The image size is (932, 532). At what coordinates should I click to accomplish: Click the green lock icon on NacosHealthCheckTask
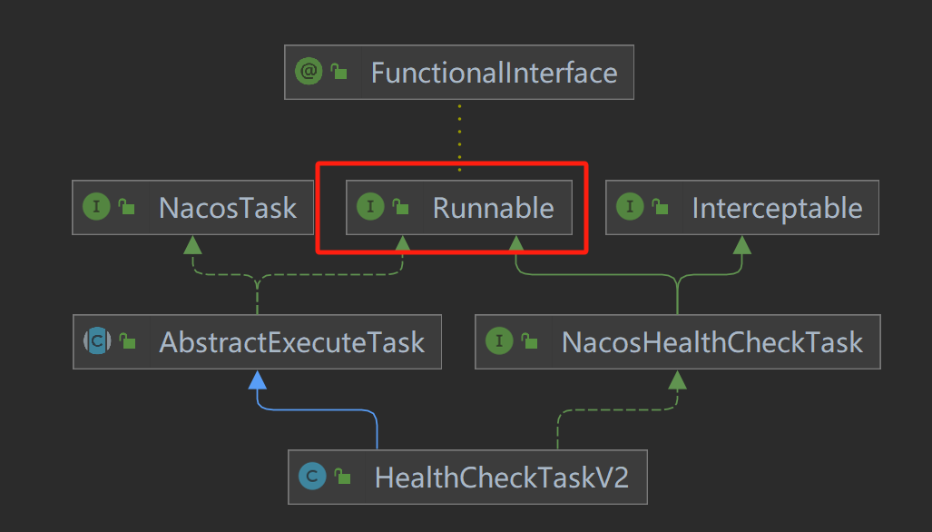[529, 342]
